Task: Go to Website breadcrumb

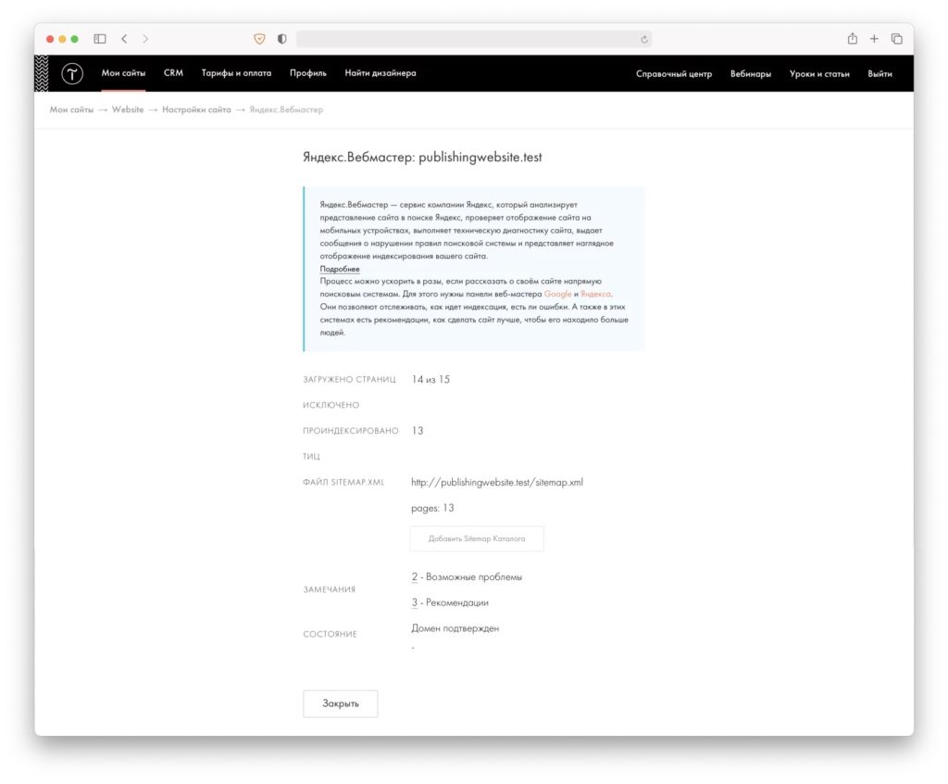Action: tap(128, 109)
